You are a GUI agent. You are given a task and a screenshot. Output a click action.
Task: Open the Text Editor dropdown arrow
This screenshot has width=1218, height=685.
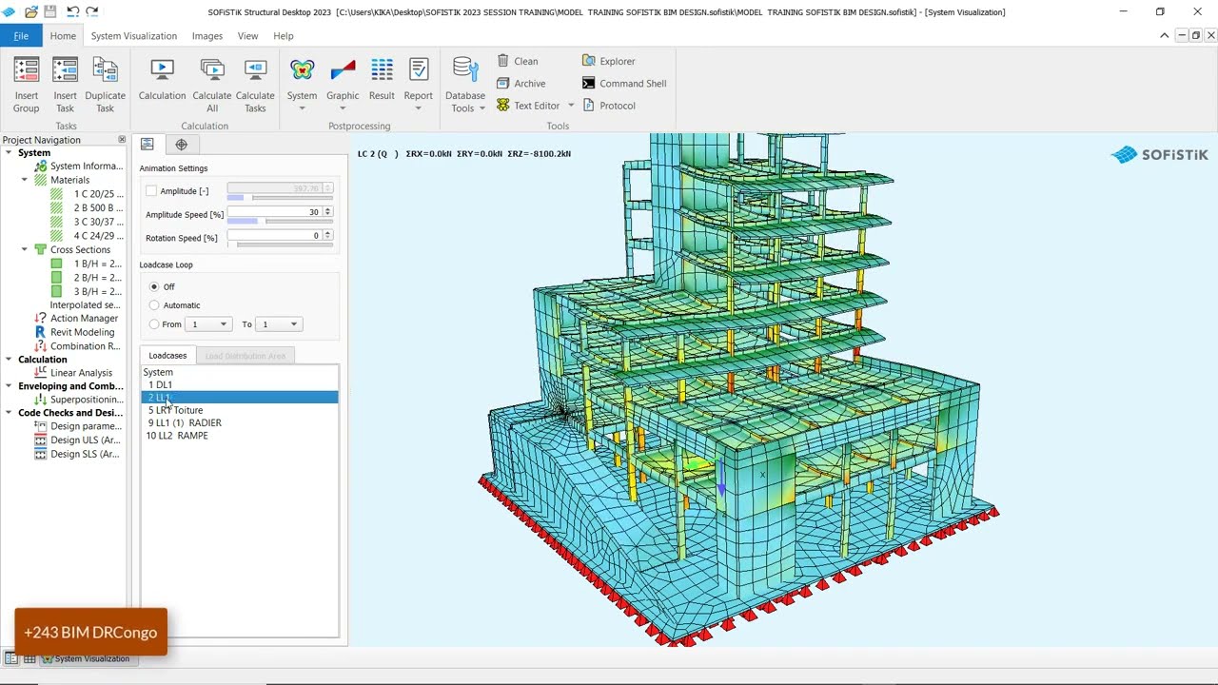[x=571, y=106]
